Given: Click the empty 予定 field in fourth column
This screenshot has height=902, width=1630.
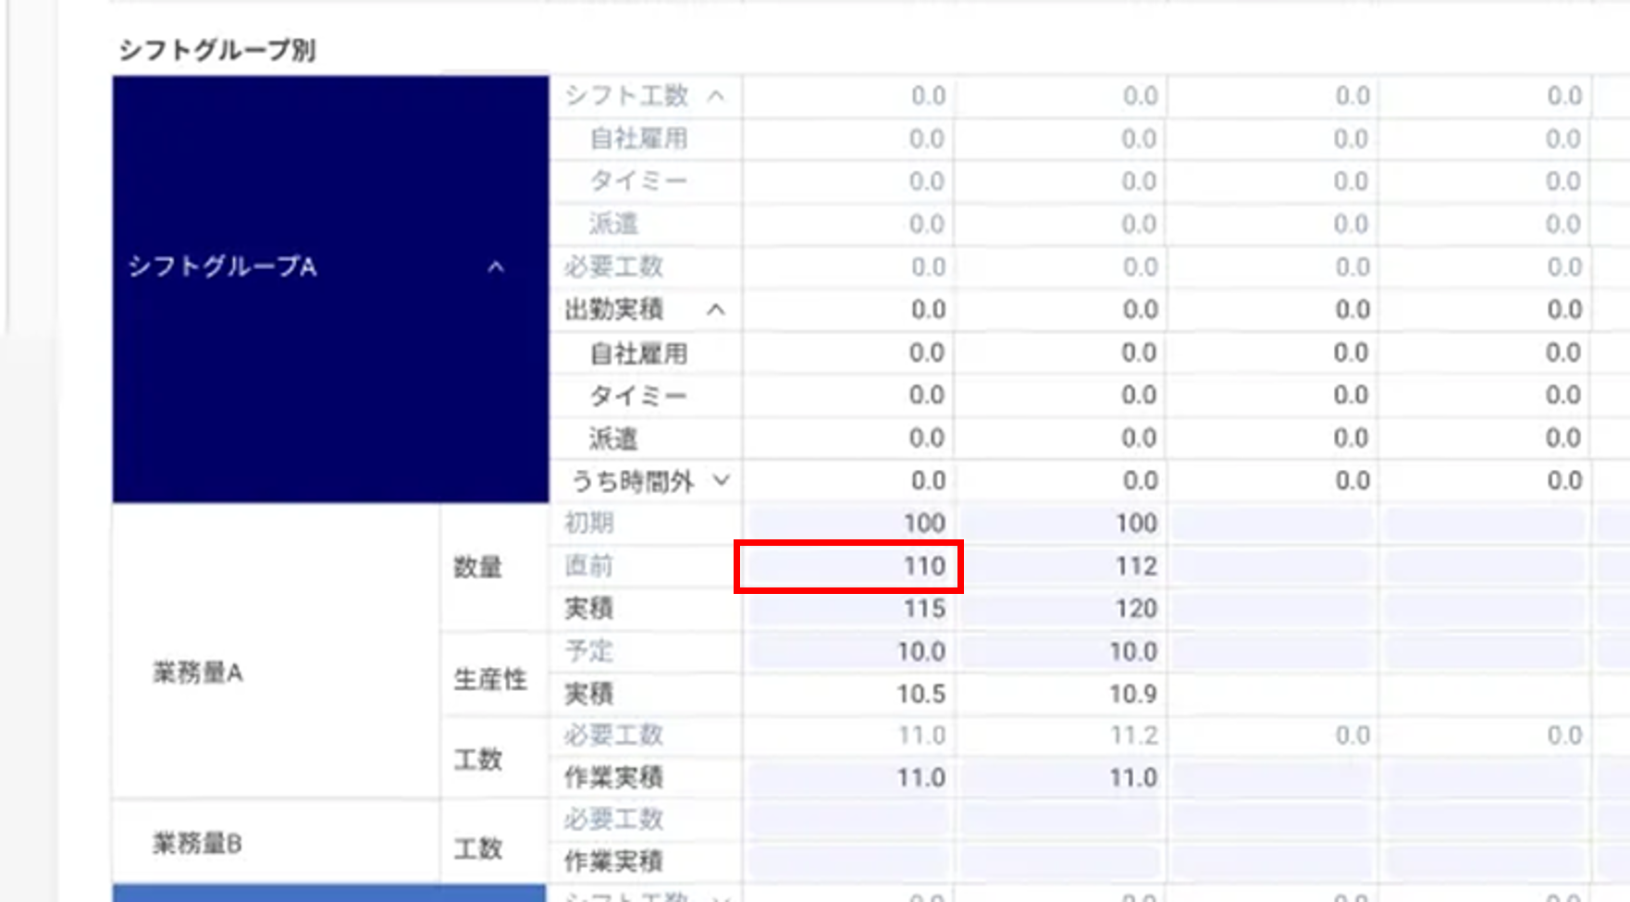Looking at the screenshot, I should (x=1485, y=651).
